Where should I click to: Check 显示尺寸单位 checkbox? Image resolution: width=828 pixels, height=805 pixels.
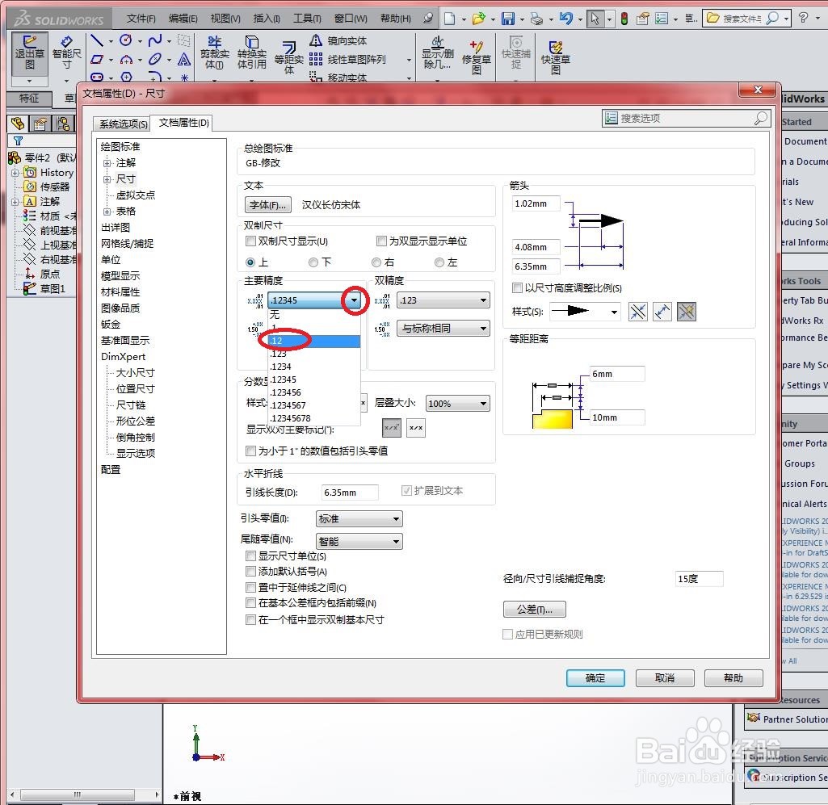pos(251,556)
